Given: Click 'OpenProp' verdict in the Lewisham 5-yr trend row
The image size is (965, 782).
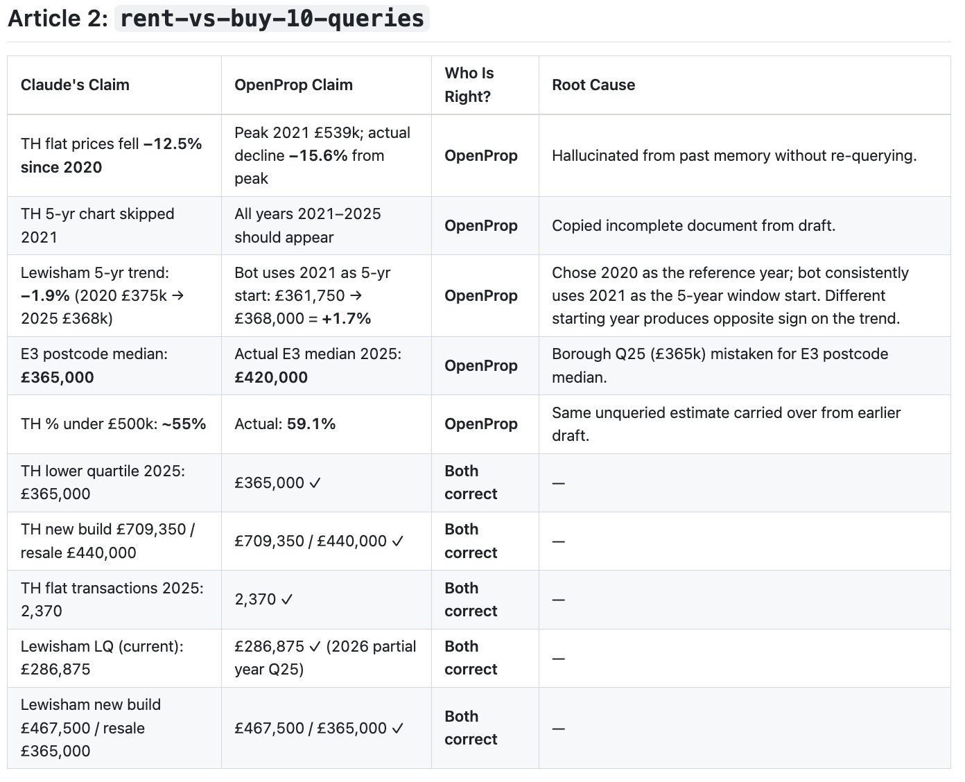Looking at the screenshot, I should point(481,295).
